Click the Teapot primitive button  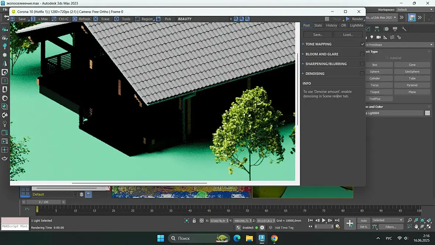[375, 92]
